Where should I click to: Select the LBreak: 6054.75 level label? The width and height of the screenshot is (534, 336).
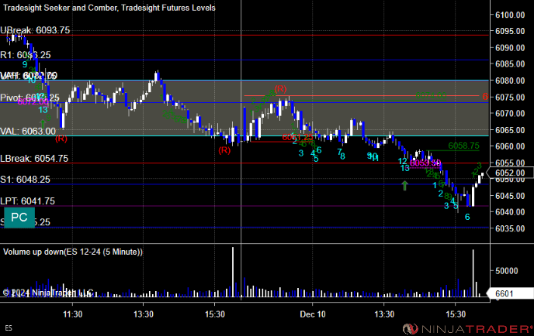coord(34,158)
